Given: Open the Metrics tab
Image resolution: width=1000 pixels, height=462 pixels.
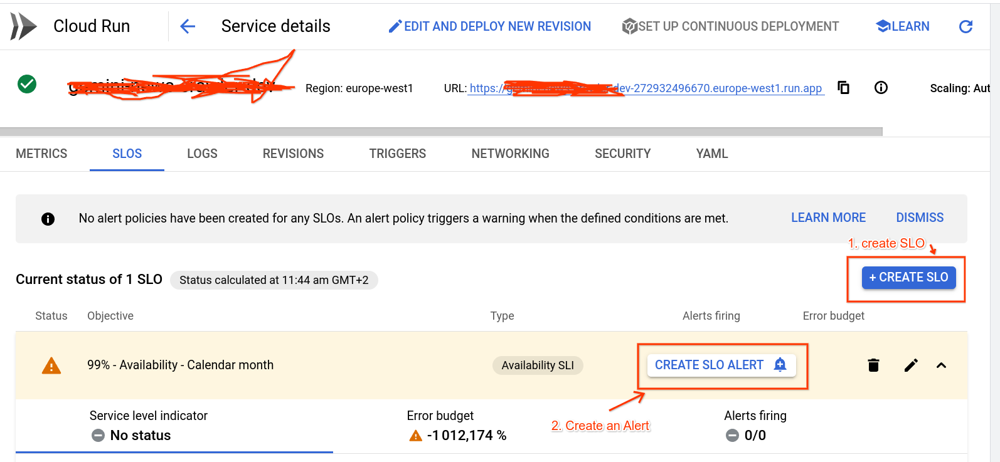Looking at the screenshot, I should coord(41,154).
